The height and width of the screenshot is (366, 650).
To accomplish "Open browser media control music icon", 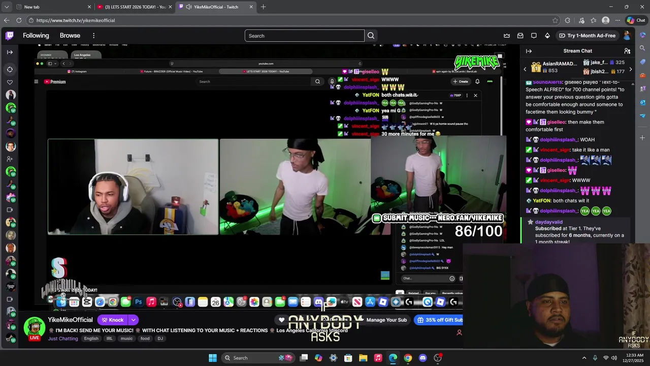I will tap(581, 20).
